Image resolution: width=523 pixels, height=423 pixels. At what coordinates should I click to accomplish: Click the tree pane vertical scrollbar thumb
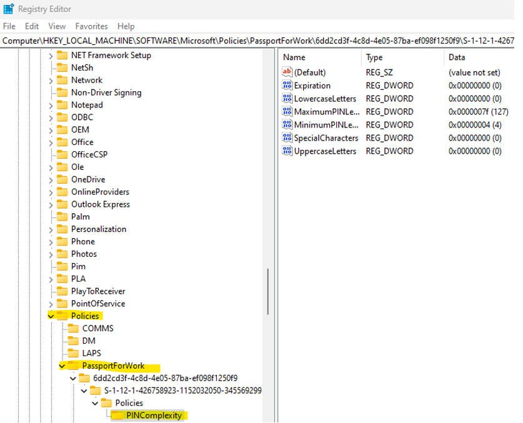pyautogui.click(x=267, y=292)
